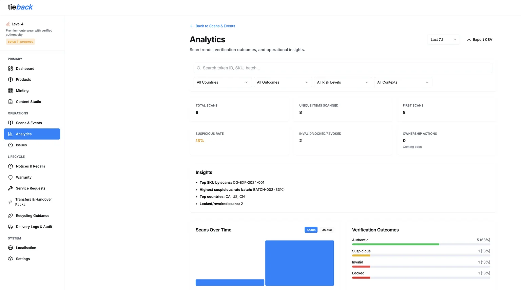Select the Dashboard icon in the sidebar
This screenshot has width=521, height=290.
[x=11, y=68]
